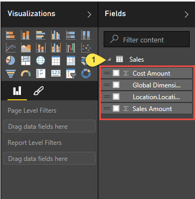The height and width of the screenshot is (199, 195).
Task: Enable the Global Dimension field checkbox
Action: point(116,85)
